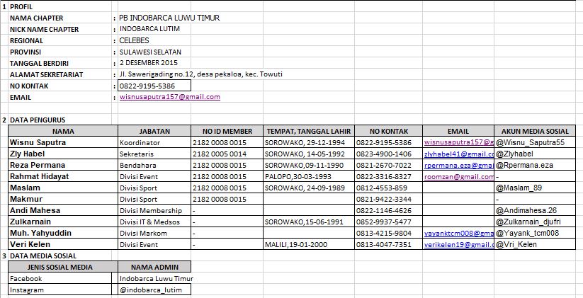The image size is (583, 298).
Task: Click the Veri Kelen name cell
Action: (x=63, y=244)
